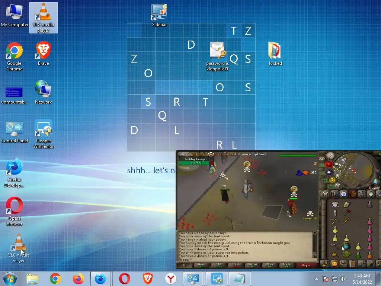381x286 pixels.
Task: Open the Friends List smiley face tab
Action: click(334, 264)
